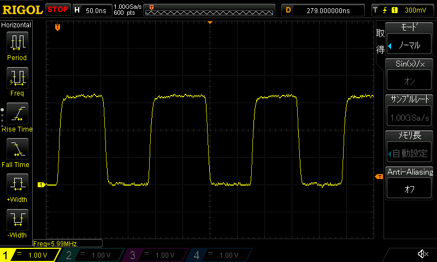The width and height of the screenshot is (437, 262).
Task: Select channel 2 tab
Action: (92, 255)
